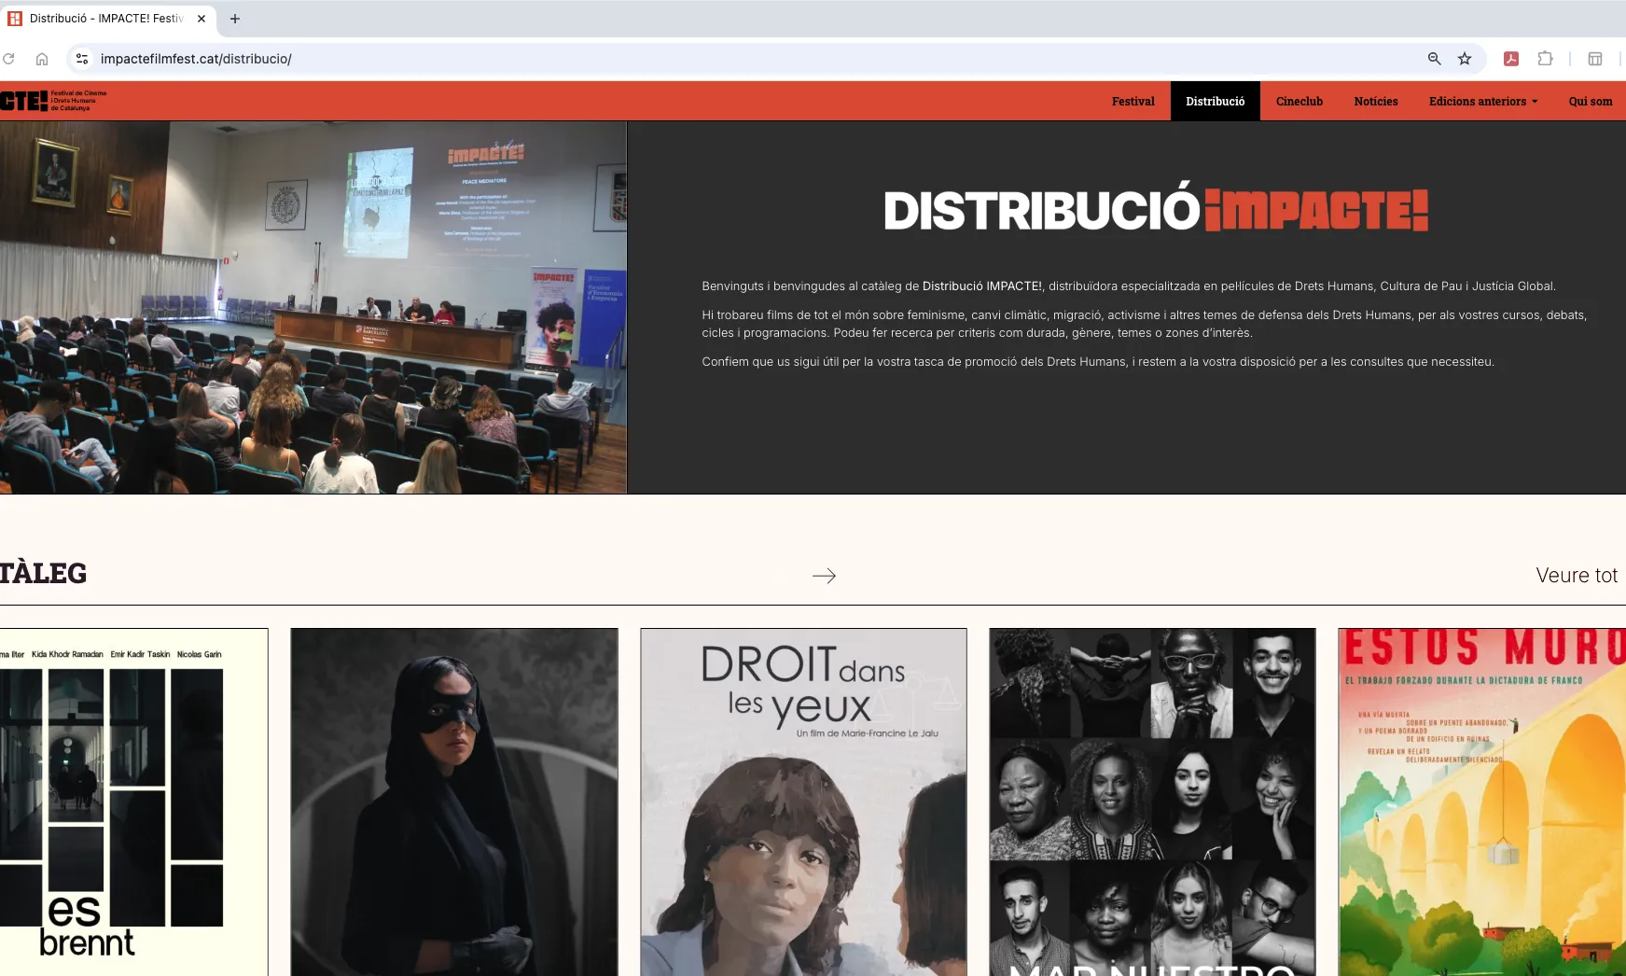This screenshot has width=1626, height=976.
Task: Open the 'Droit dans les yeux' poster
Action: tap(803, 802)
